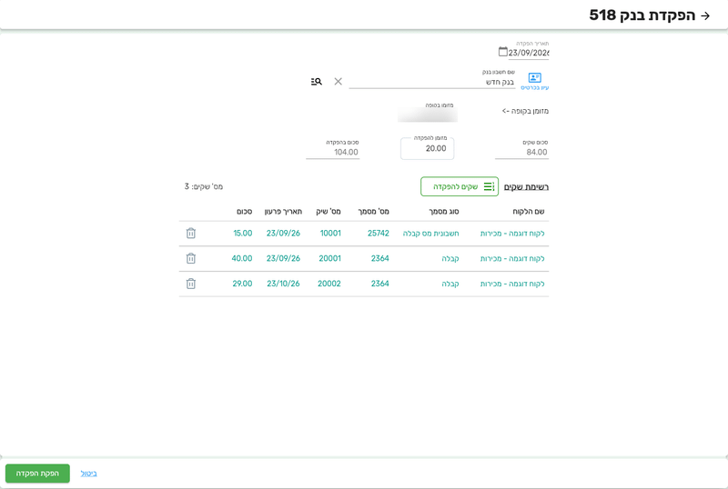Click the סכום column header
Viewport: 728px width, 489px height.
click(244, 211)
